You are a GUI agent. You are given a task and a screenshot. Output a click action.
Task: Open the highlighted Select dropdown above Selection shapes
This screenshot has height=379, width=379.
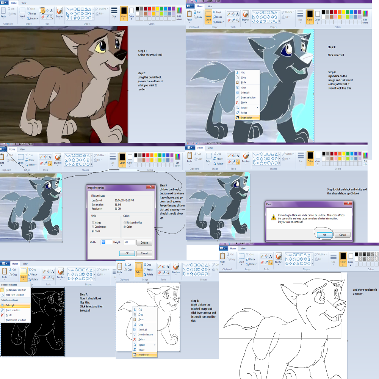tap(23, 274)
